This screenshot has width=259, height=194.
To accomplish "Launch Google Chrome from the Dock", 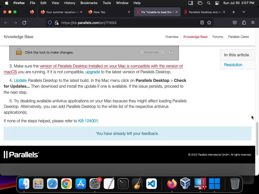I will 67,184.
